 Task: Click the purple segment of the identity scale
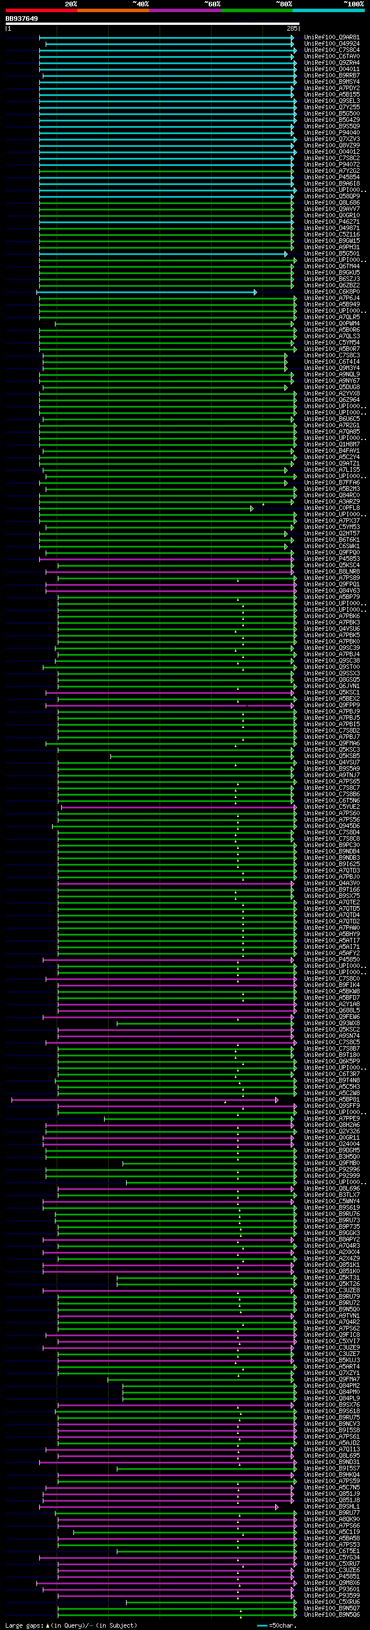tap(186, 10)
